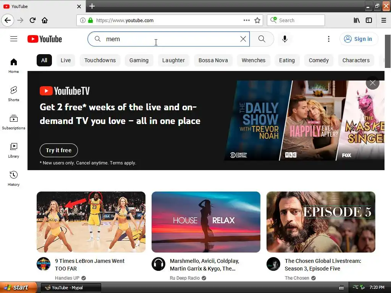This screenshot has width=391, height=293.
Task: Open The Chosen Episode 5 thumbnail
Action: (x=321, y=222)
